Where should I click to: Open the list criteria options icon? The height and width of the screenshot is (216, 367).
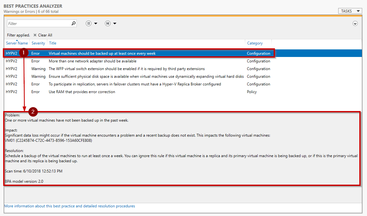click(x=89, y=23)
